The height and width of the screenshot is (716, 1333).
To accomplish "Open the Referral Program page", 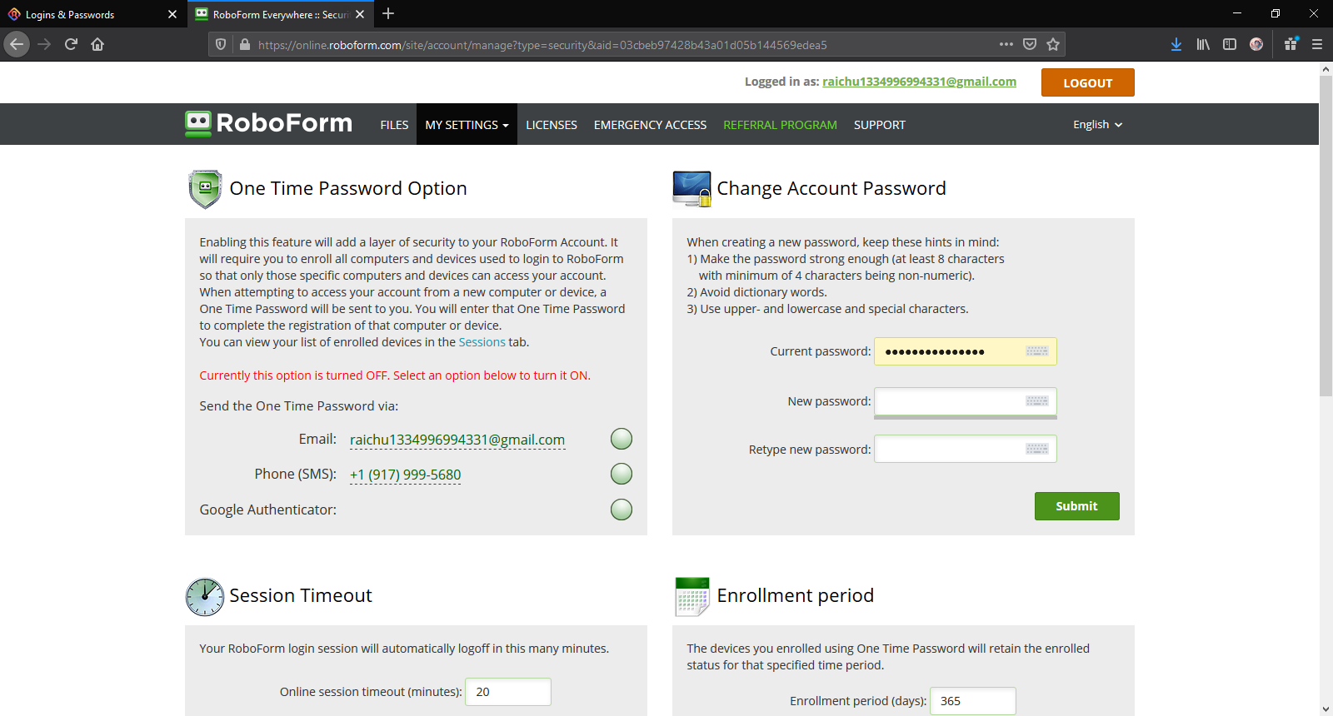I will (780, 125).
